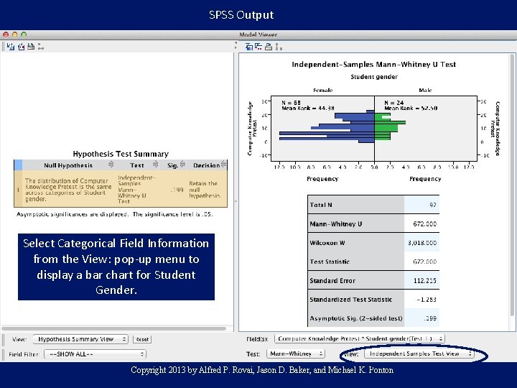Click the second icon in the right pane toolbar
Viewport: 517px width, 388px height.
[x=258, y=47]
